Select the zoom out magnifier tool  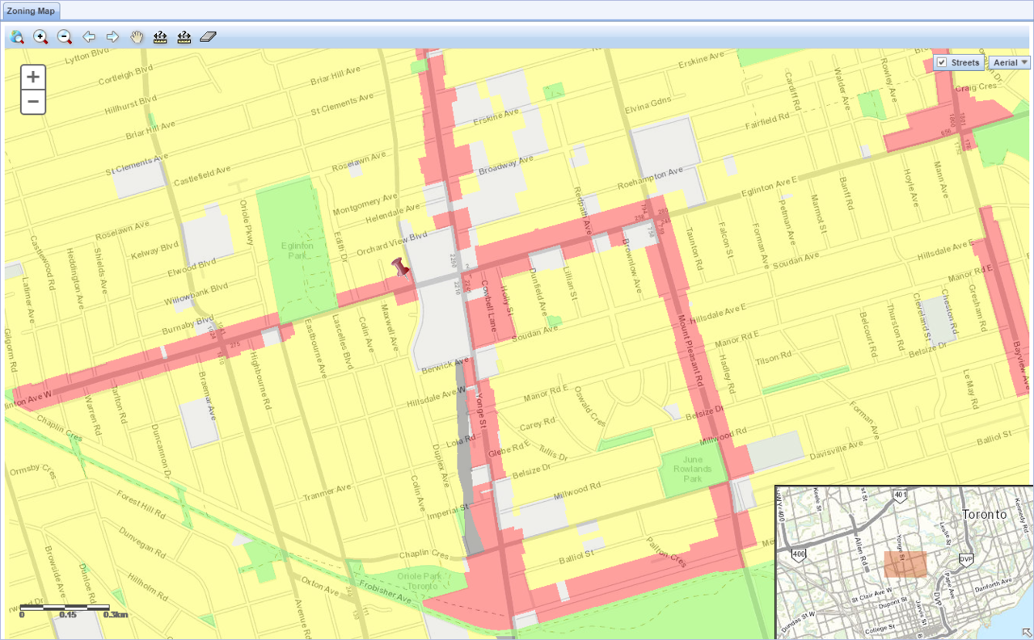tap(65, 36)
